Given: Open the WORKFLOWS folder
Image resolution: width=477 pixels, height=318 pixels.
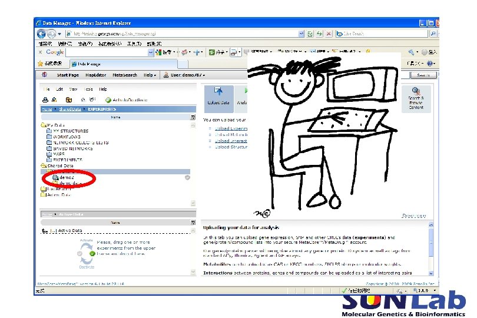Looking at the screenshot, I should coord(64,137).
